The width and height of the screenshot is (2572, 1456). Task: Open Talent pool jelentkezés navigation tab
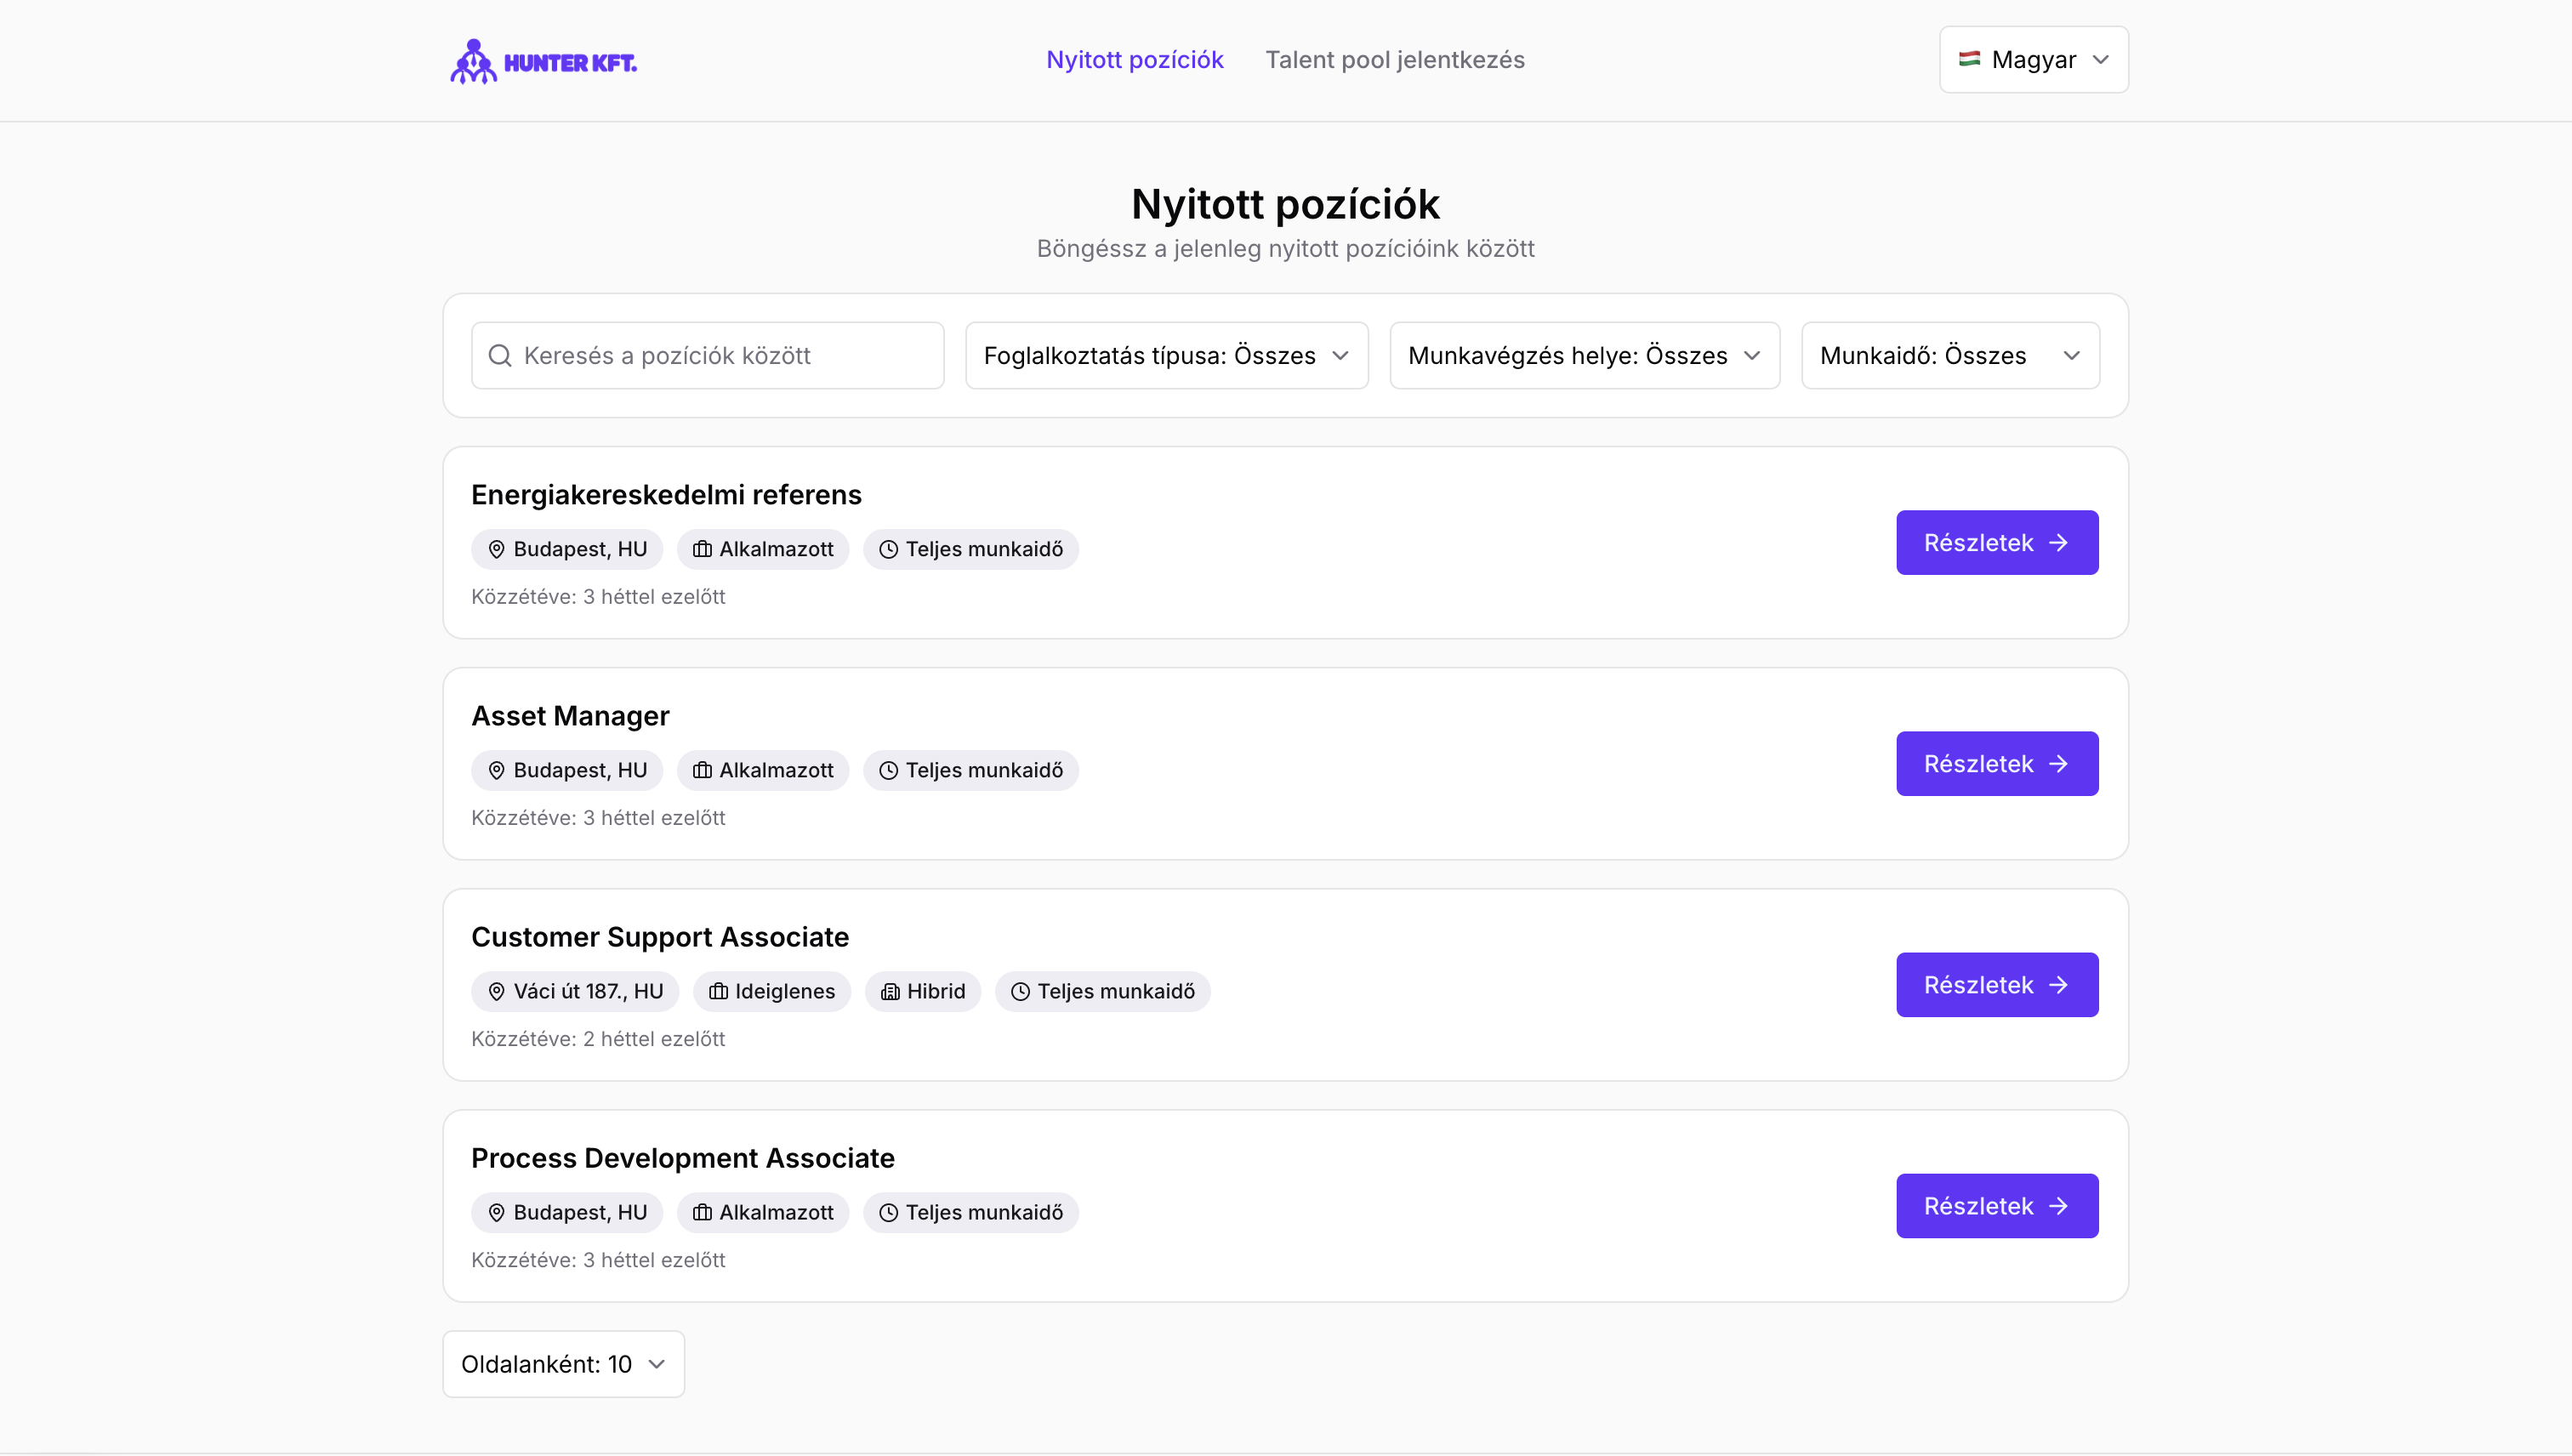point(1395,60)
